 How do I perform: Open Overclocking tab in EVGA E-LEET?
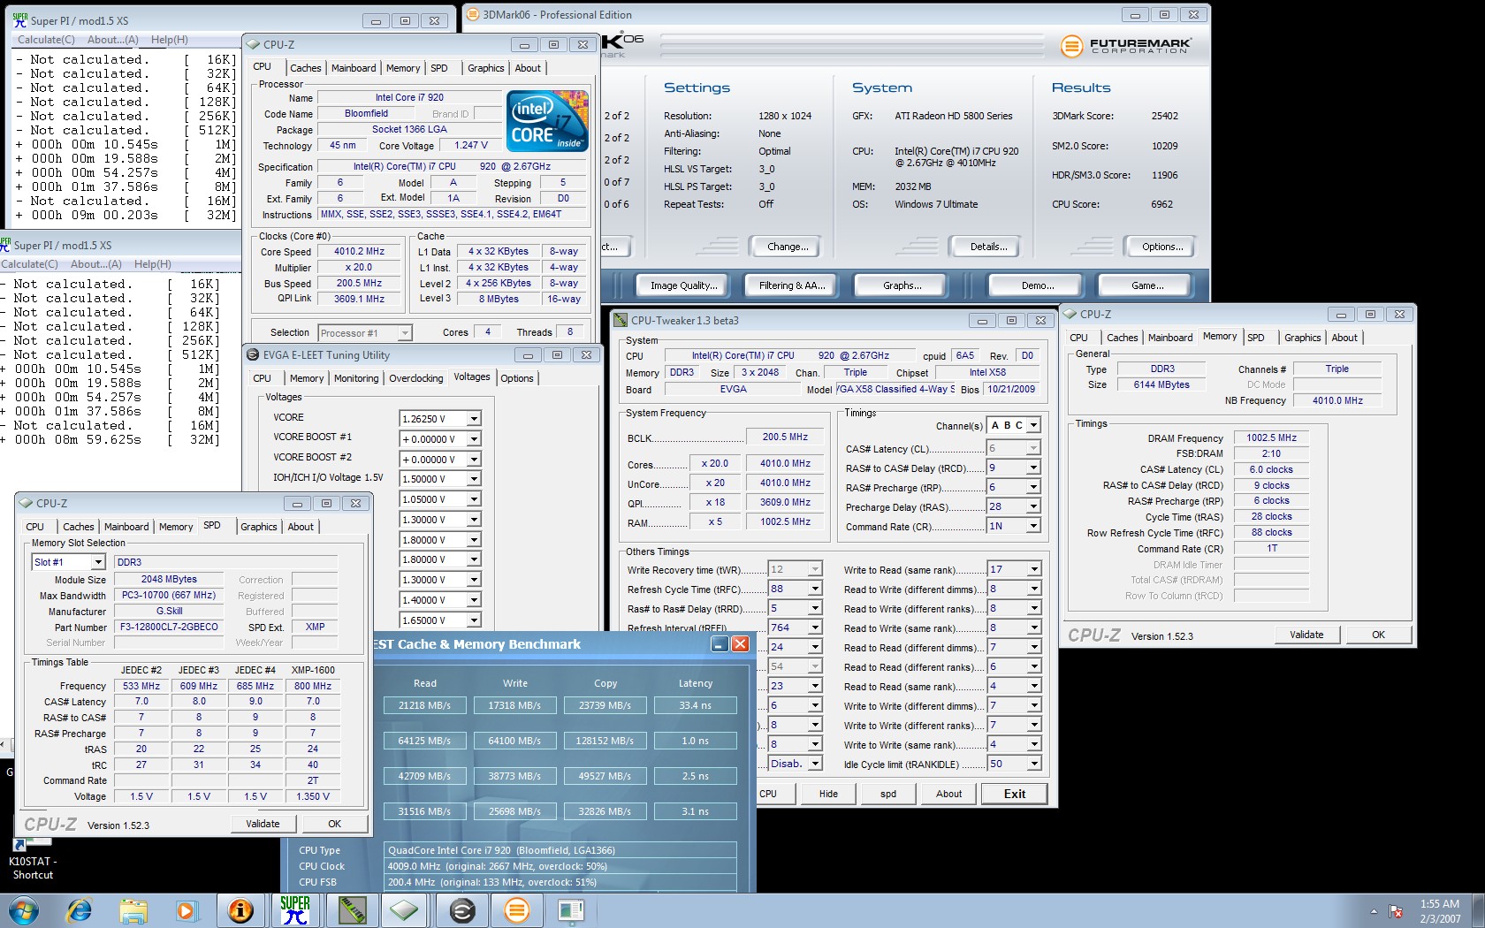tap(416, 378)
